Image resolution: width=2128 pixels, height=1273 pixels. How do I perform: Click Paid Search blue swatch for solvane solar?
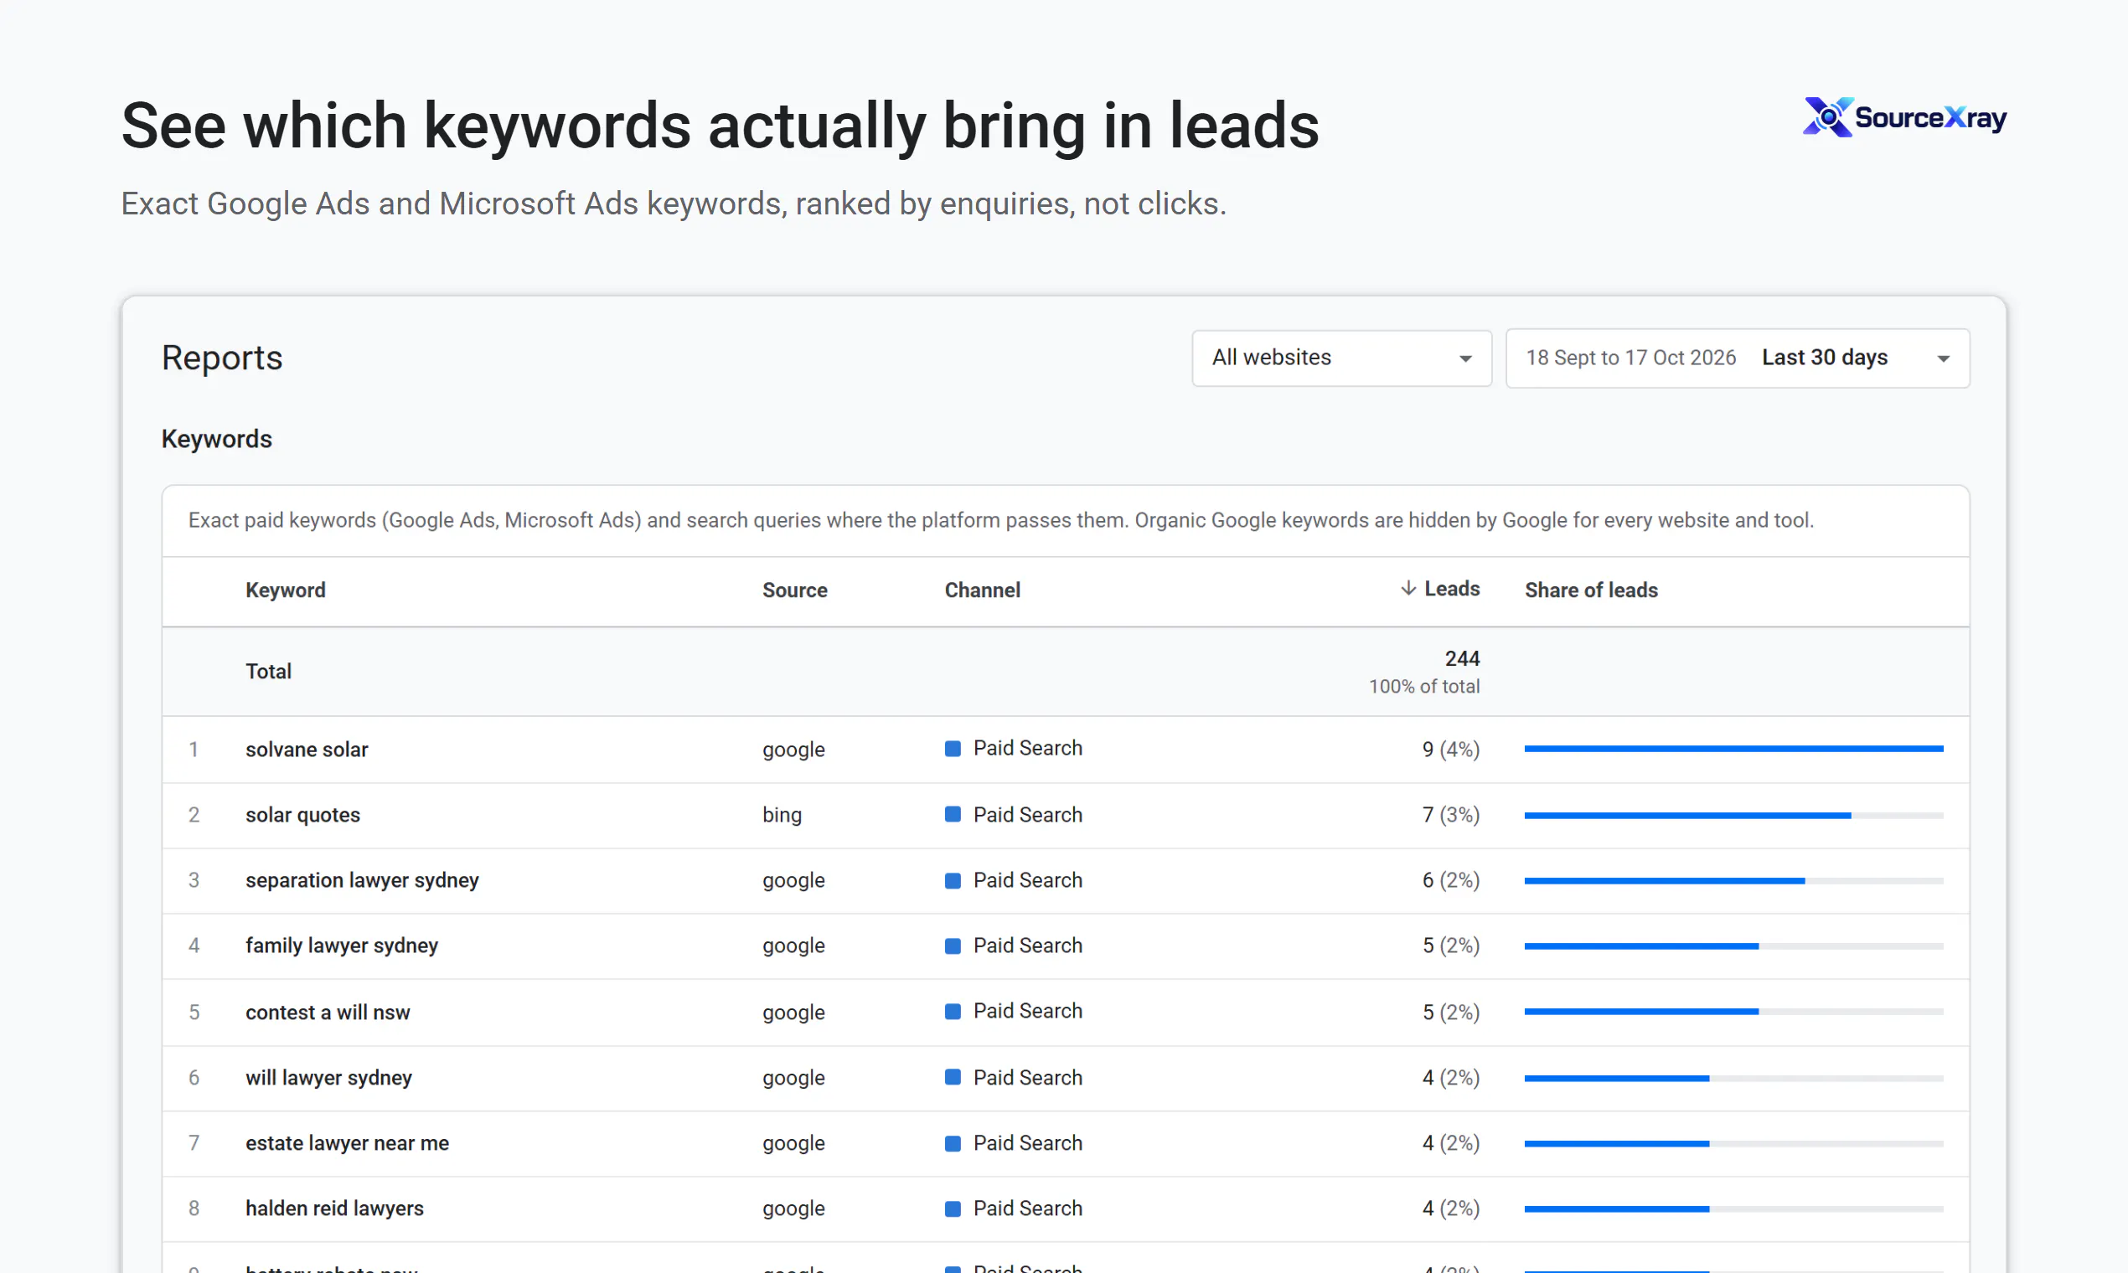tap(953, 748)
